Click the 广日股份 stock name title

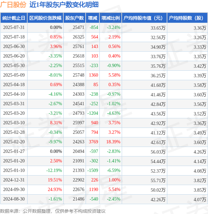point(13,5)
